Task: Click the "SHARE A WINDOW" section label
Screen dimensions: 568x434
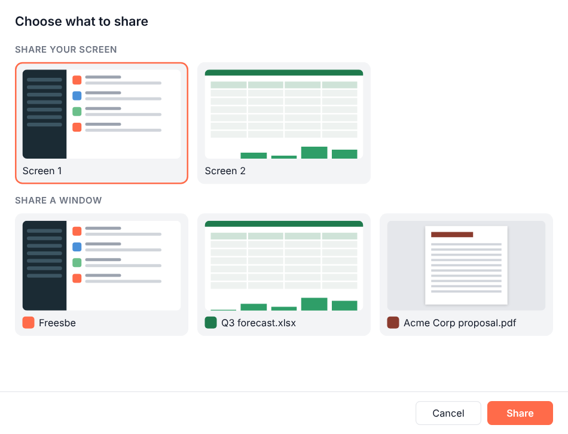Action: (59, 200)
